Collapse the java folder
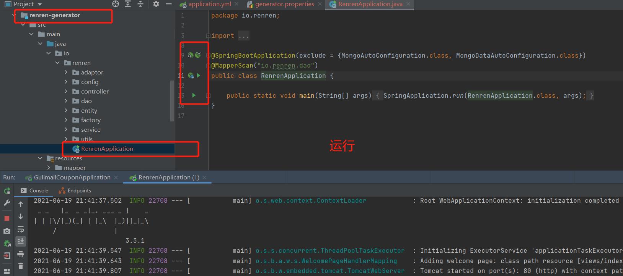623x276 pixels. coord(40,44)
